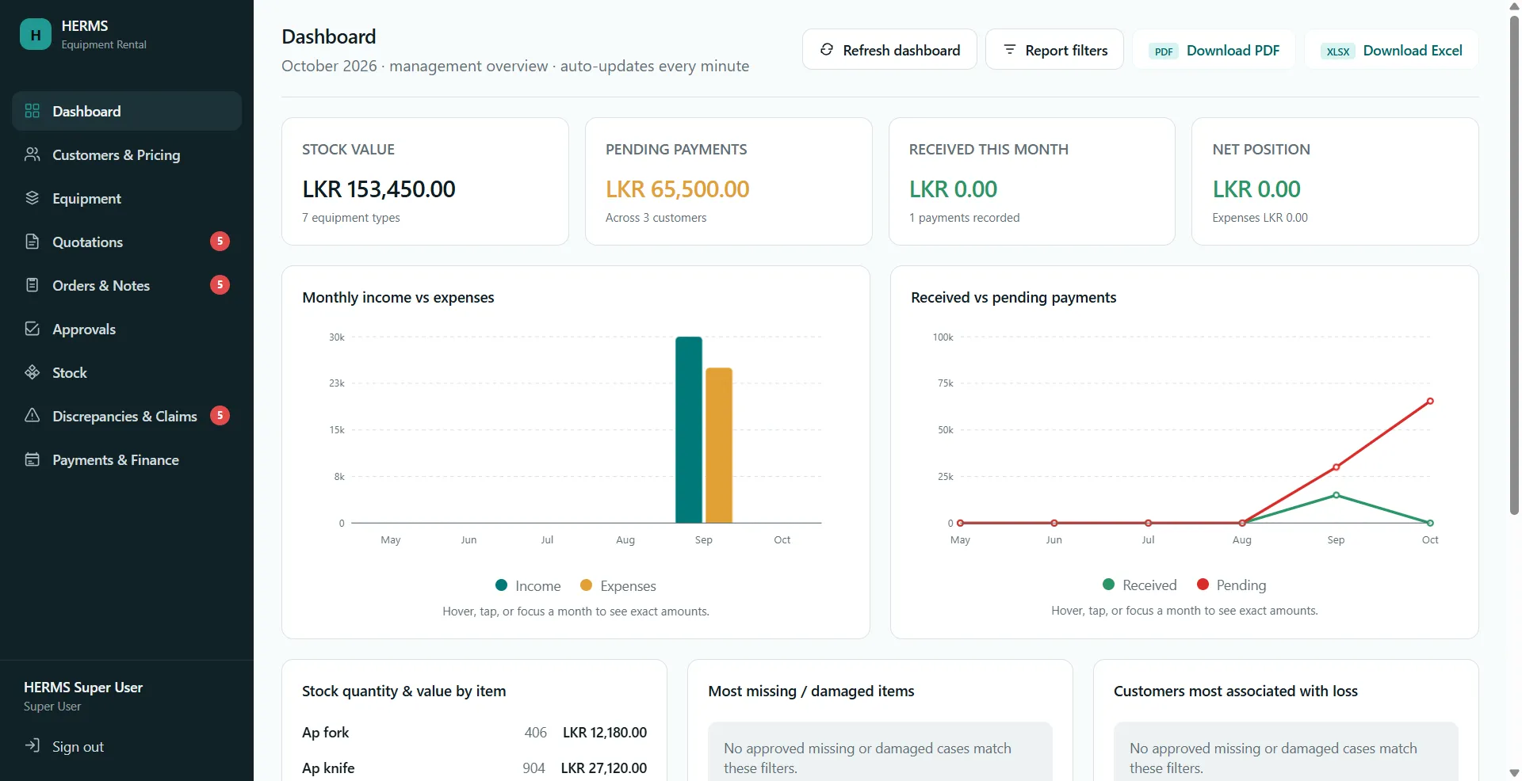This screenshot has height=781, width=1522.
Task: Click the page vertical scrollbar
Action: click(x=1514, y=265)
